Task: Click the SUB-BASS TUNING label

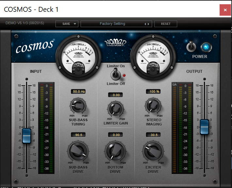Action: coord(78,122)
